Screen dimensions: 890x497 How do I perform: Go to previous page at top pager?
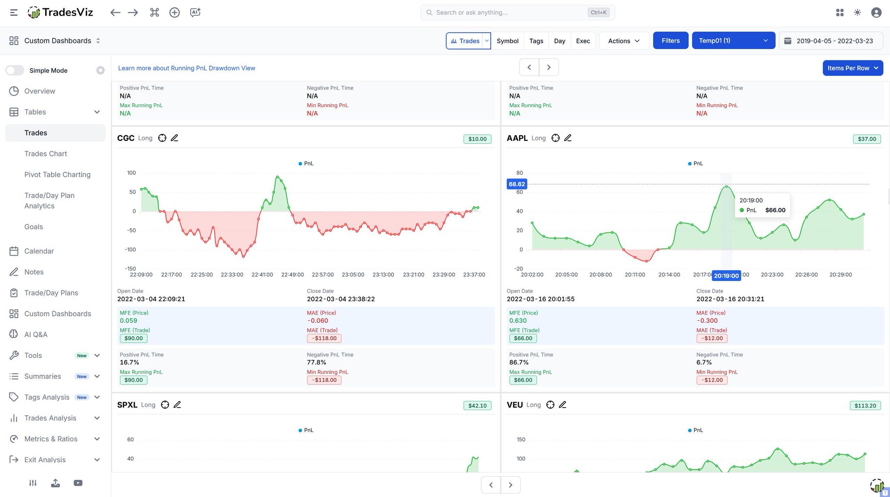coord(529,67)
